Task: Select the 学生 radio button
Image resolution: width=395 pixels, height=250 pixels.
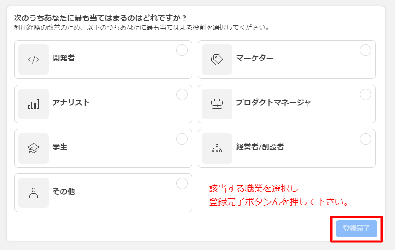Action: point(182,139)
